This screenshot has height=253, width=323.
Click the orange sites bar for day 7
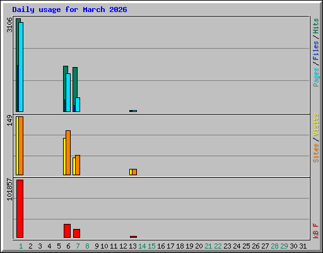(x=78, y=165)
